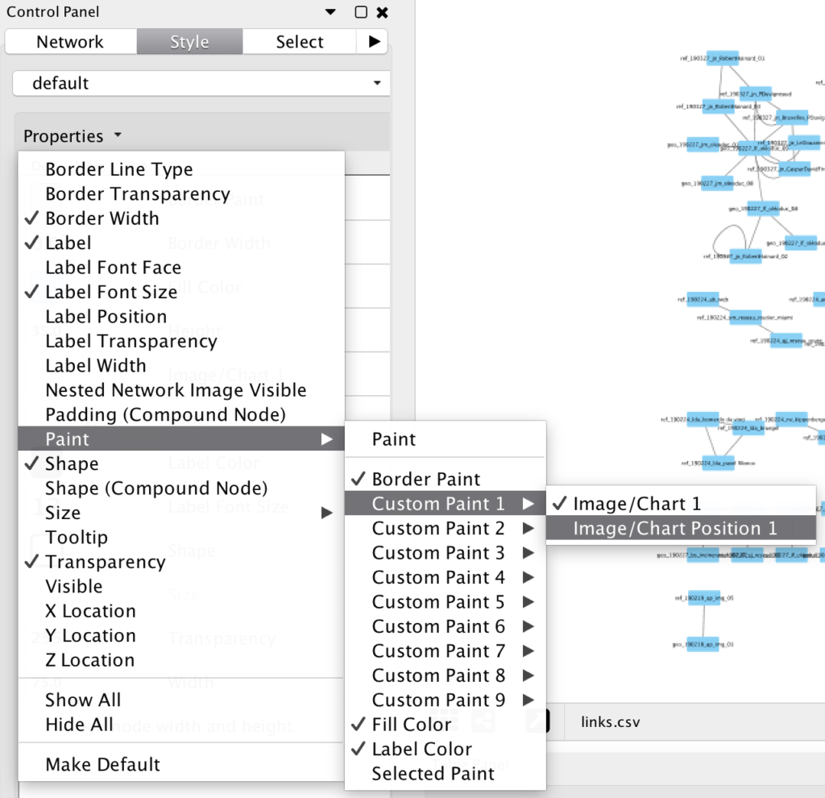Expand Custom Paint 7 submenu
825x798 pixels.
(x=445, y=651)
